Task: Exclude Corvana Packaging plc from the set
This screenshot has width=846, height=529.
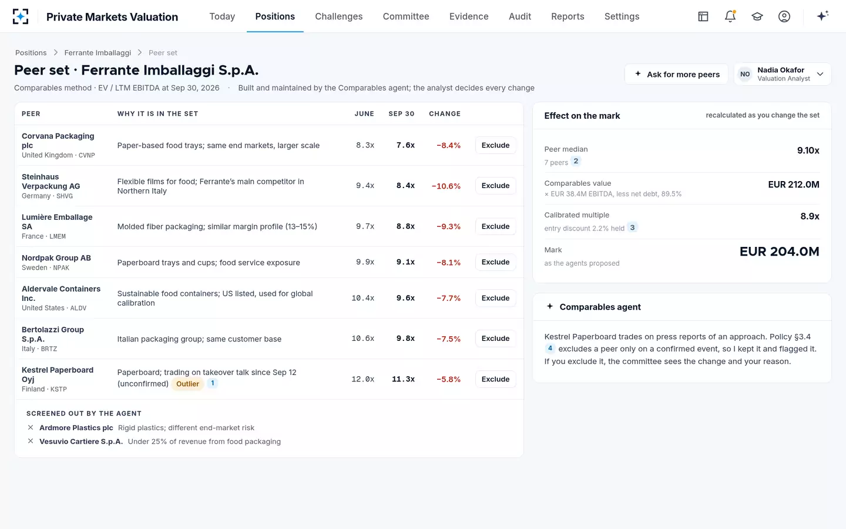Action: pos(495,145)
